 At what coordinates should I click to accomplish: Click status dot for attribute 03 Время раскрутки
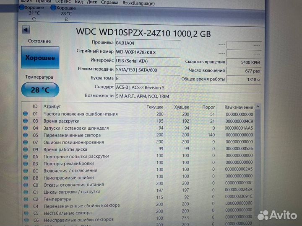26,121
